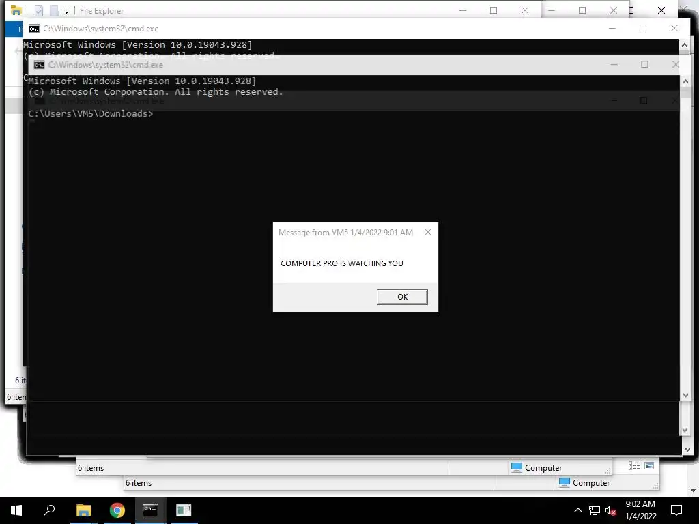Click scroll-up arrow of front cmd window
The image size is (699, 524).
coord(685,82)
